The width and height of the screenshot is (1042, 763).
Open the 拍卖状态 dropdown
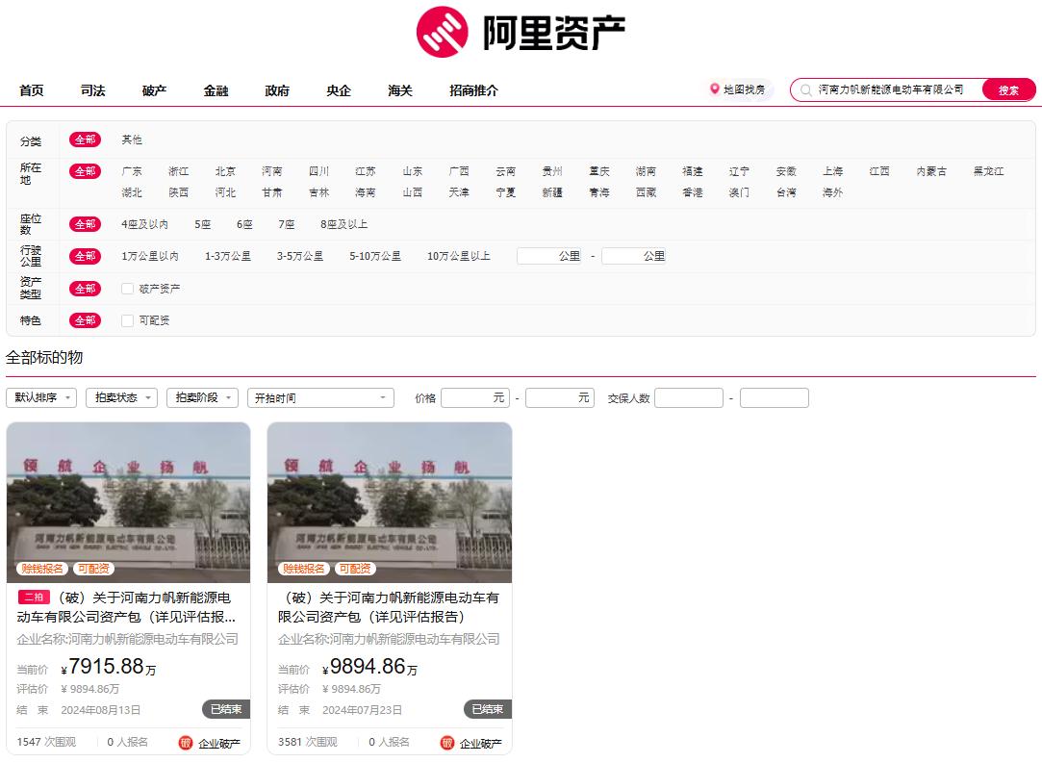121,397
